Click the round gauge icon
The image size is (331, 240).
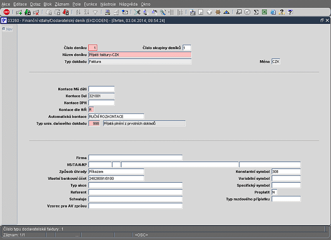pos(247,12)
